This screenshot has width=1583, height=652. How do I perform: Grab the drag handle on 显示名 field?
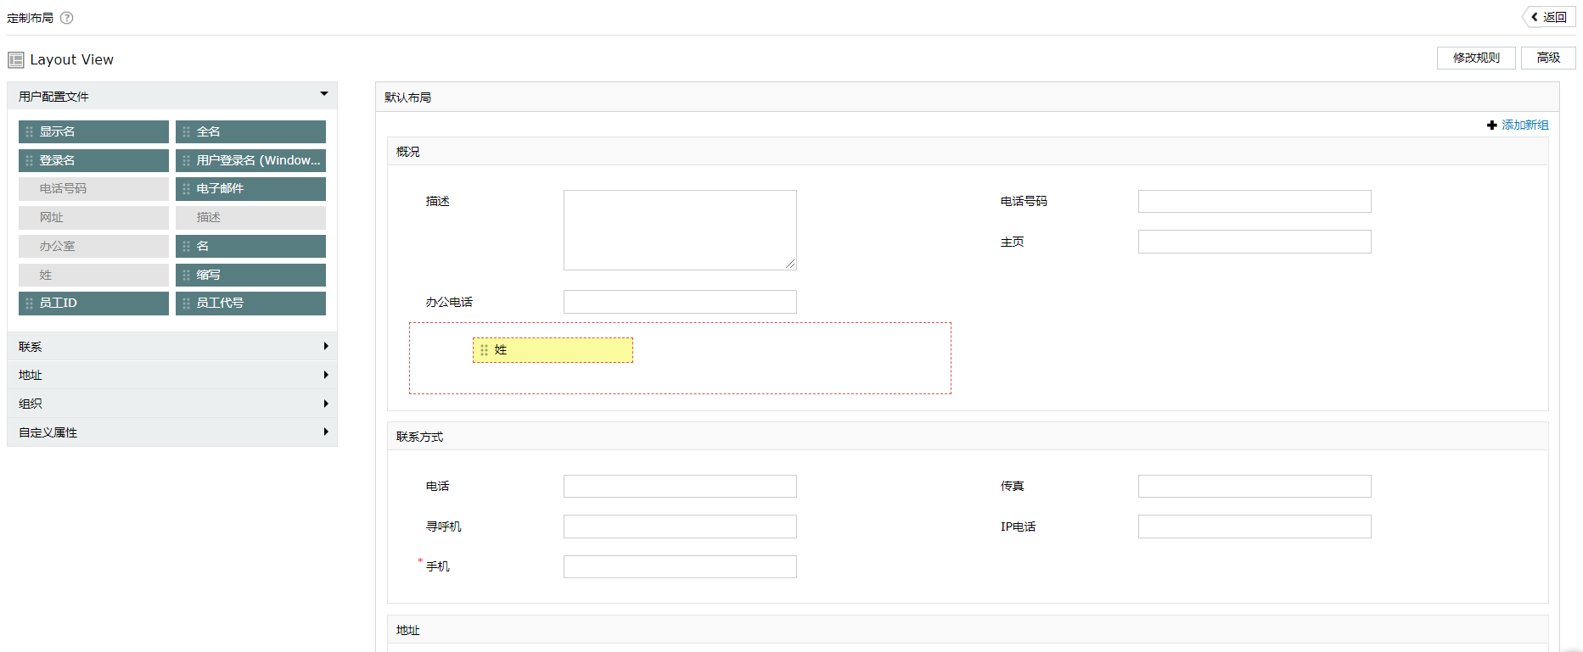click(29, 132)
